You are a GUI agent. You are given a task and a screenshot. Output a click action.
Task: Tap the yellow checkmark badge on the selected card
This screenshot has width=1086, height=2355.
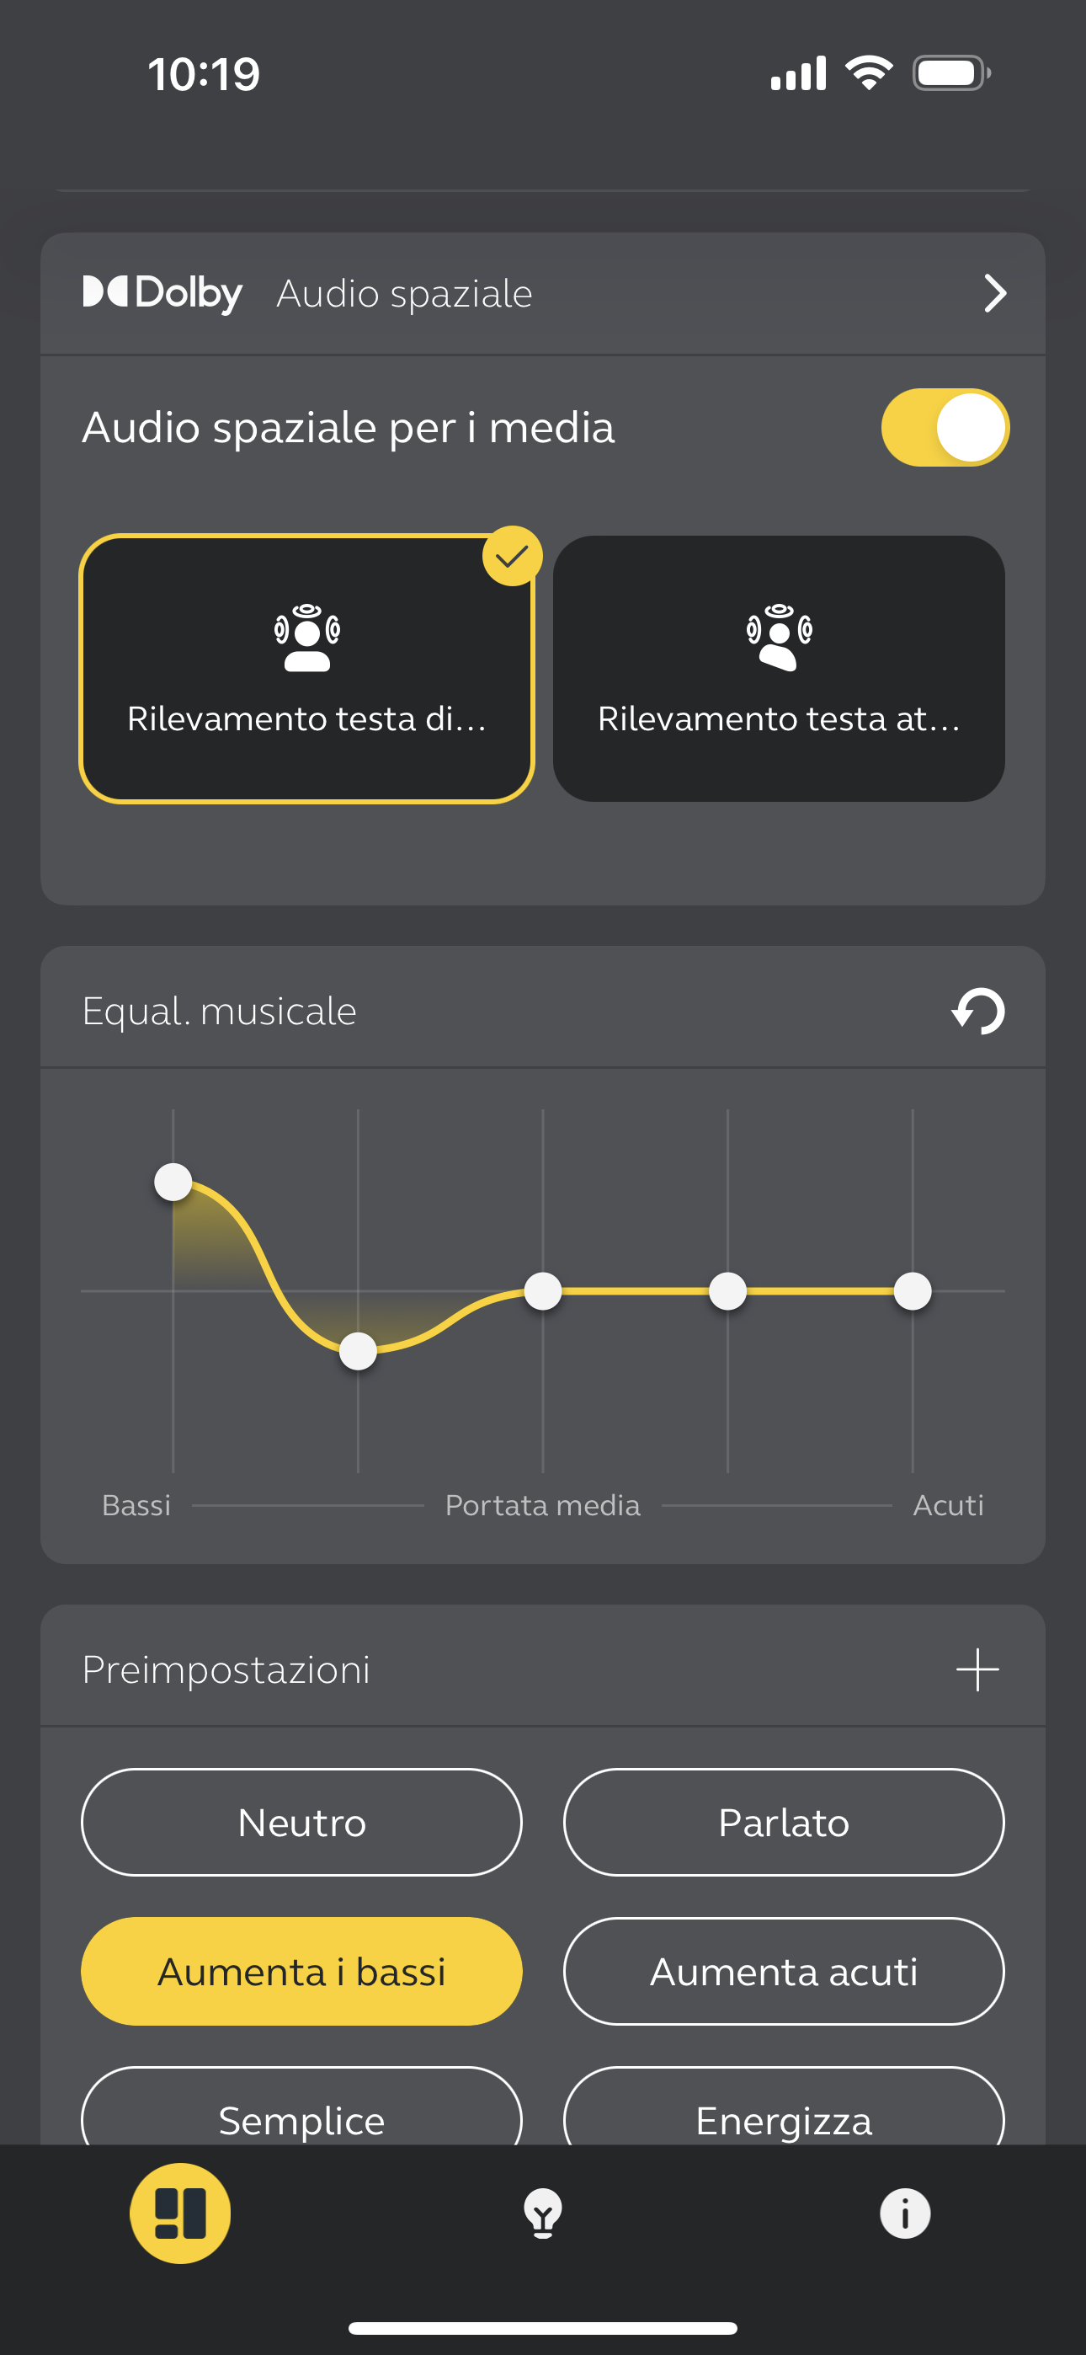coord(512,556)
